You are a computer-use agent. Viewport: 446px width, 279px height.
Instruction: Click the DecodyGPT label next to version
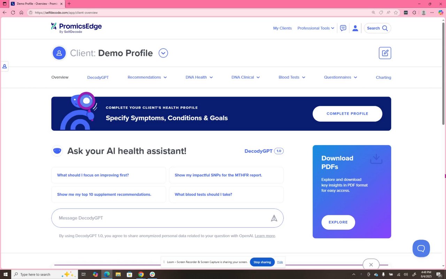pyautogui.click(x=259, y=151)
